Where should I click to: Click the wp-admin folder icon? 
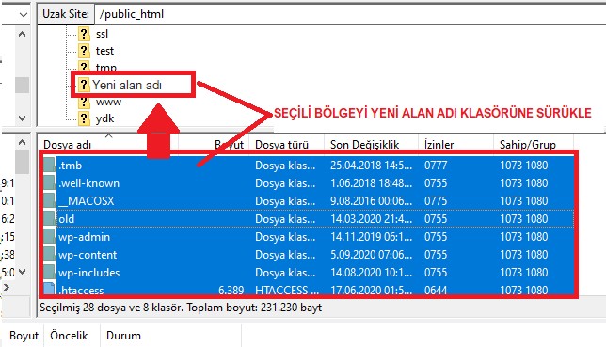point(49,236)
